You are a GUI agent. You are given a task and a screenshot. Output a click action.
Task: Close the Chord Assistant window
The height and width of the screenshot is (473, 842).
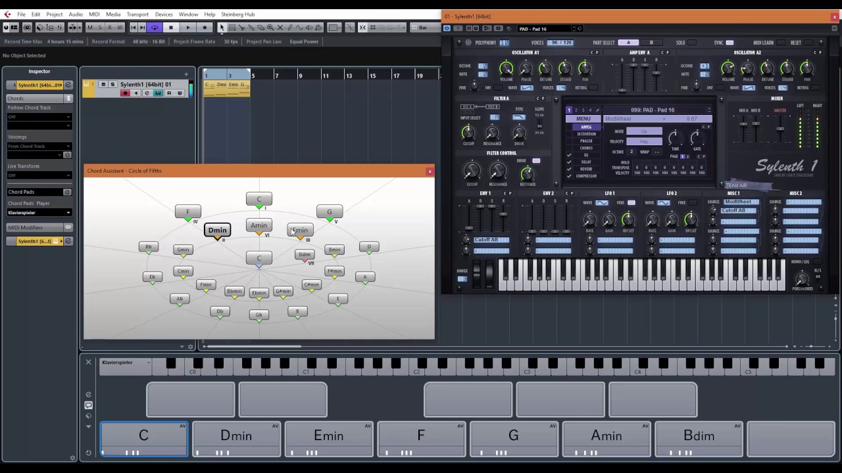pyautogui.click(x=430, y=171)
